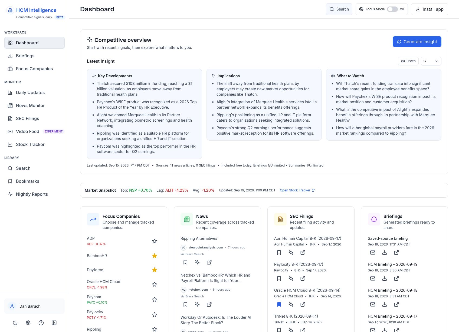This screenshot has height=332, width=459.
Task: Open Stock Tracker sidebar item
Action: coord(34,144)
